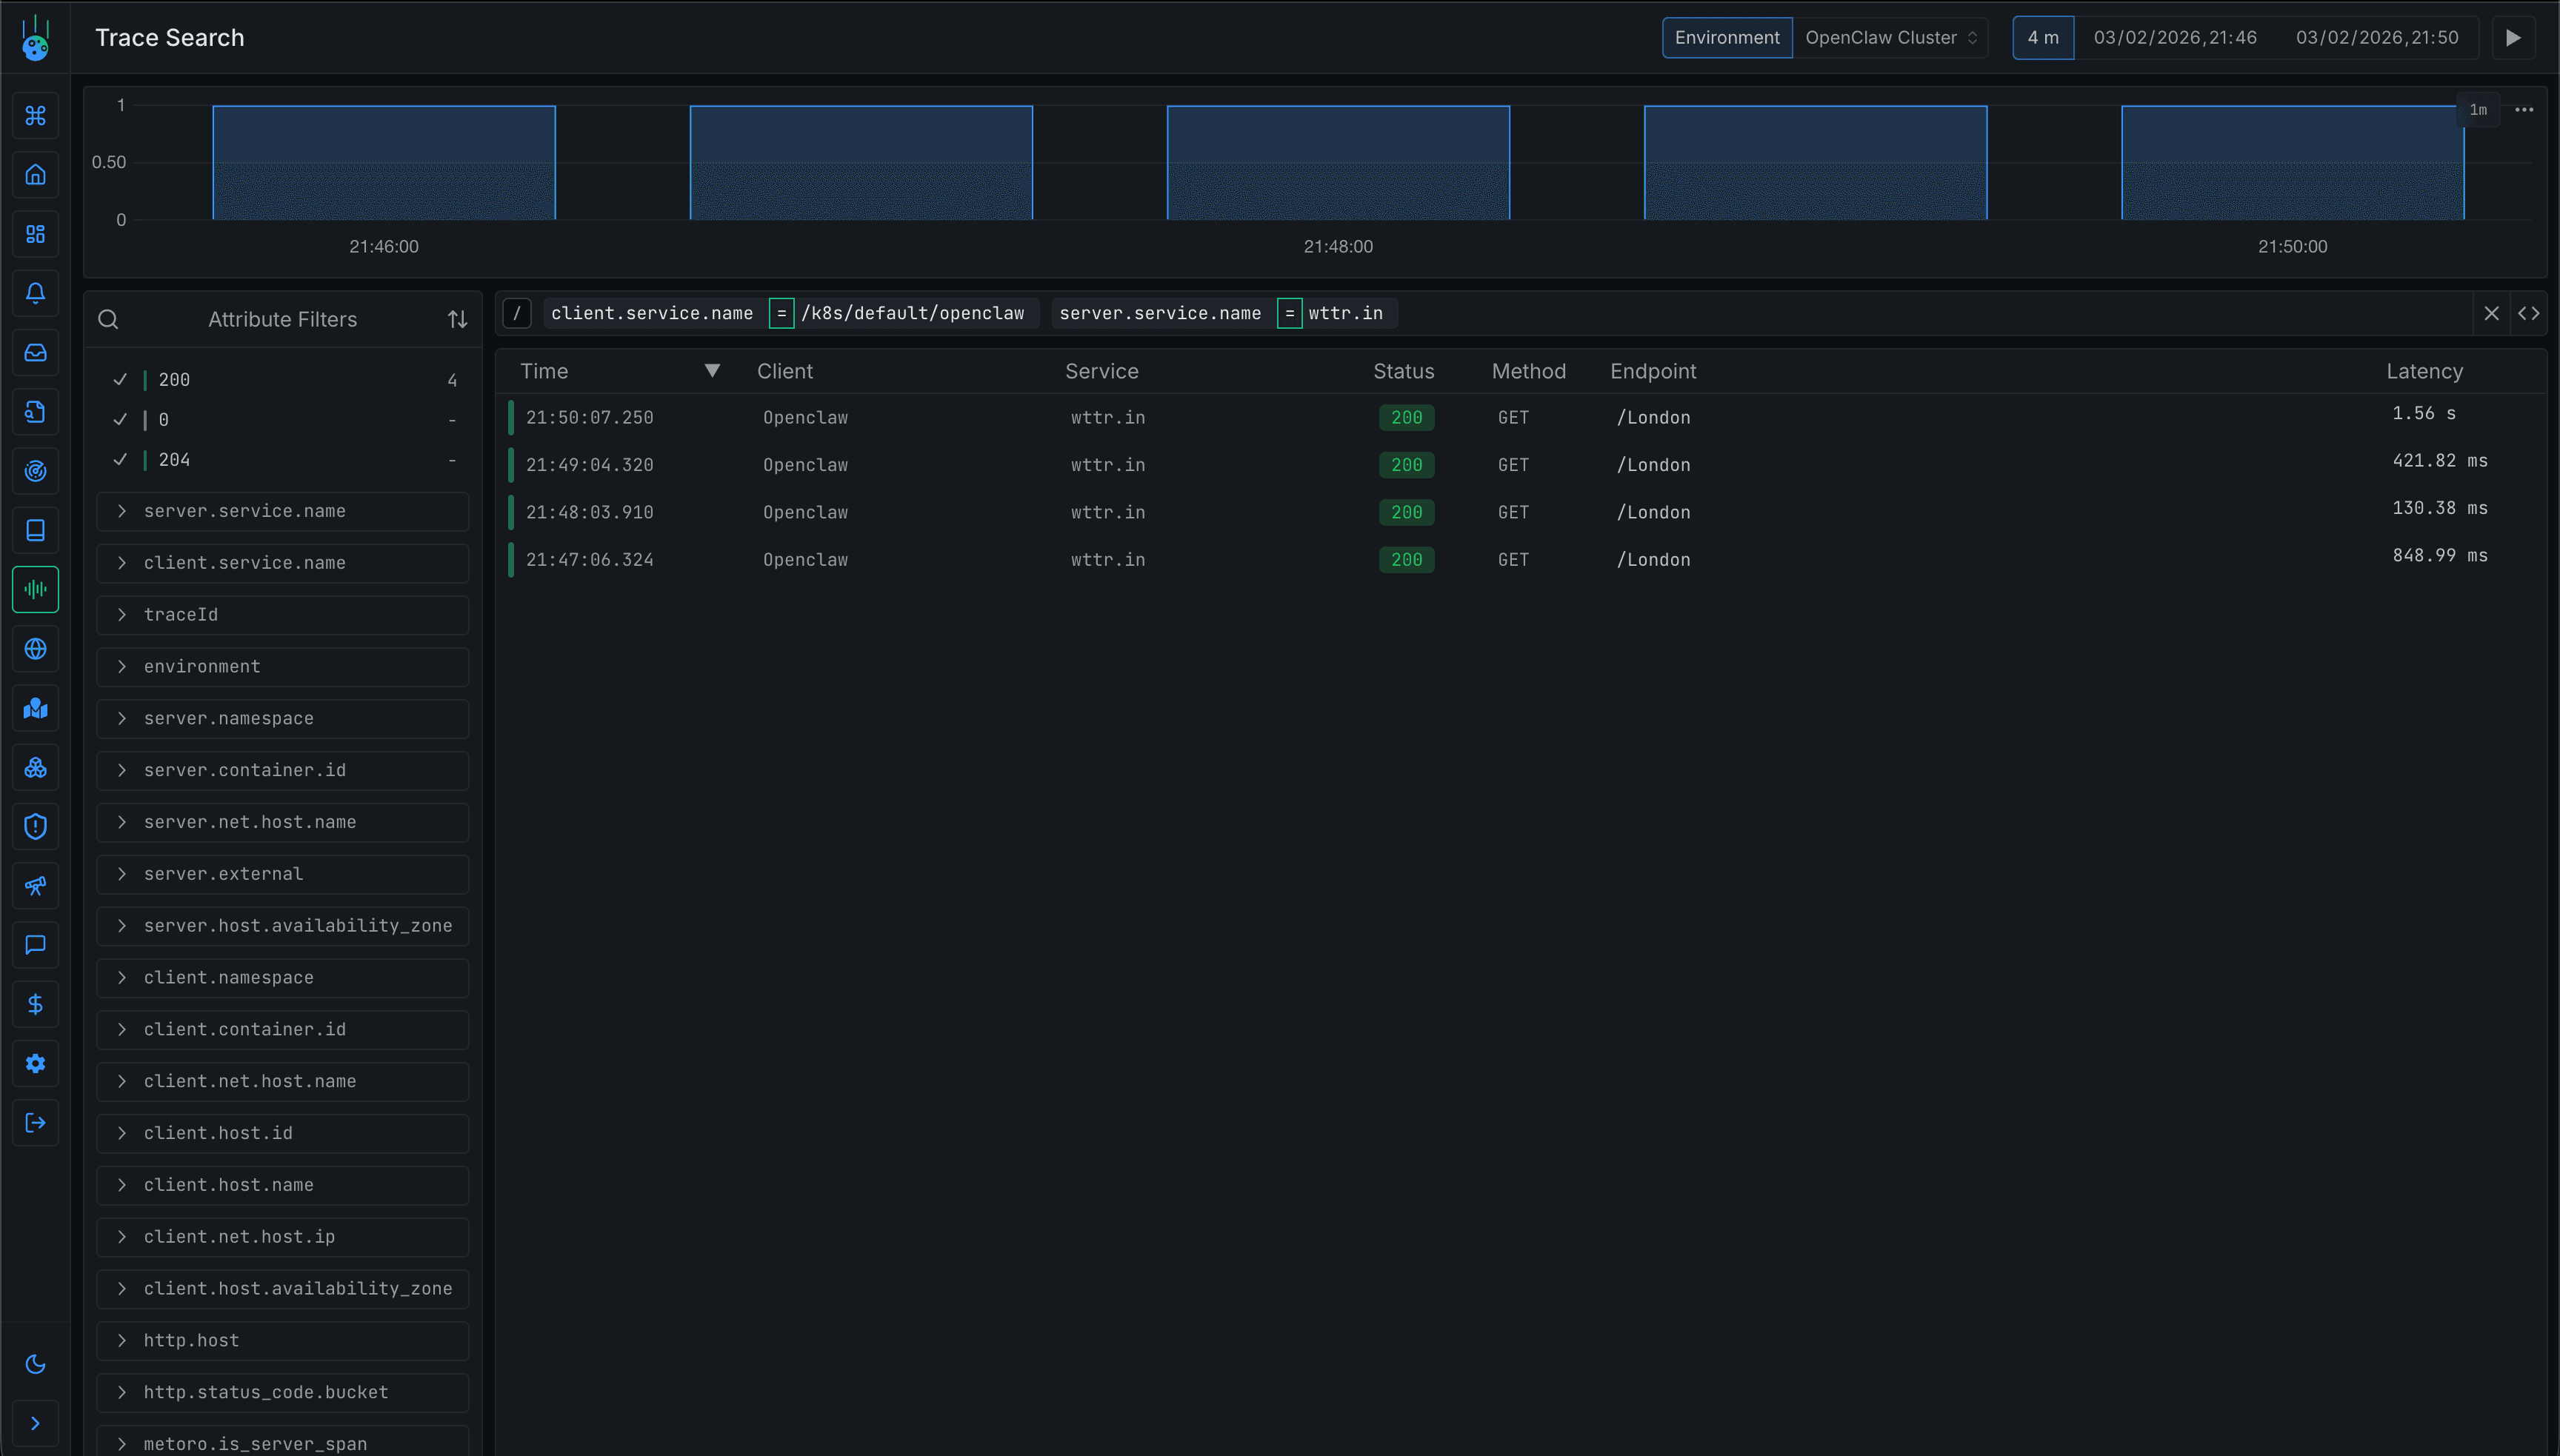2560x1456 pixels.
Task: Open the OpenClaw Cluster dropdown
Action: [x=1890, y=37]
